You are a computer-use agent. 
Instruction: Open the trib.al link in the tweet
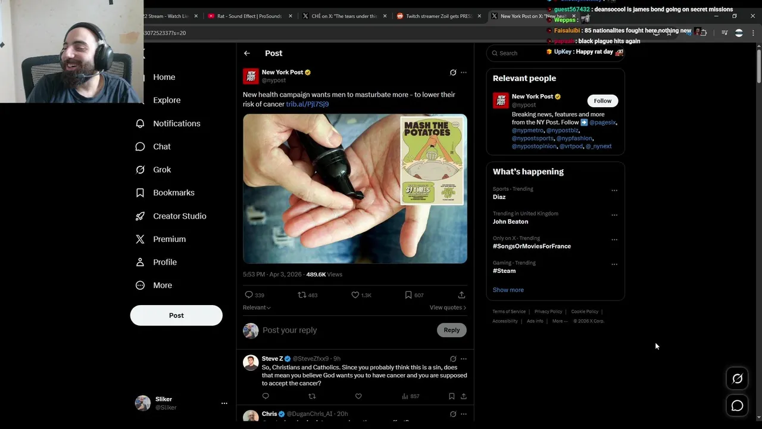click(x=307, y=104)
